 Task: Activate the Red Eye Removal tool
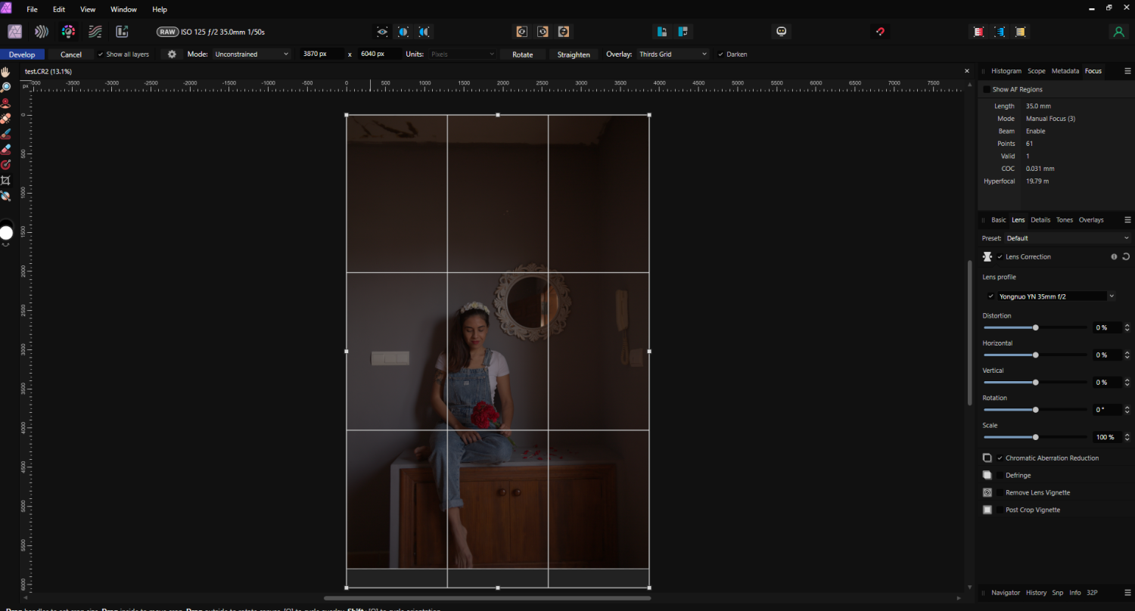click(6, 103)
